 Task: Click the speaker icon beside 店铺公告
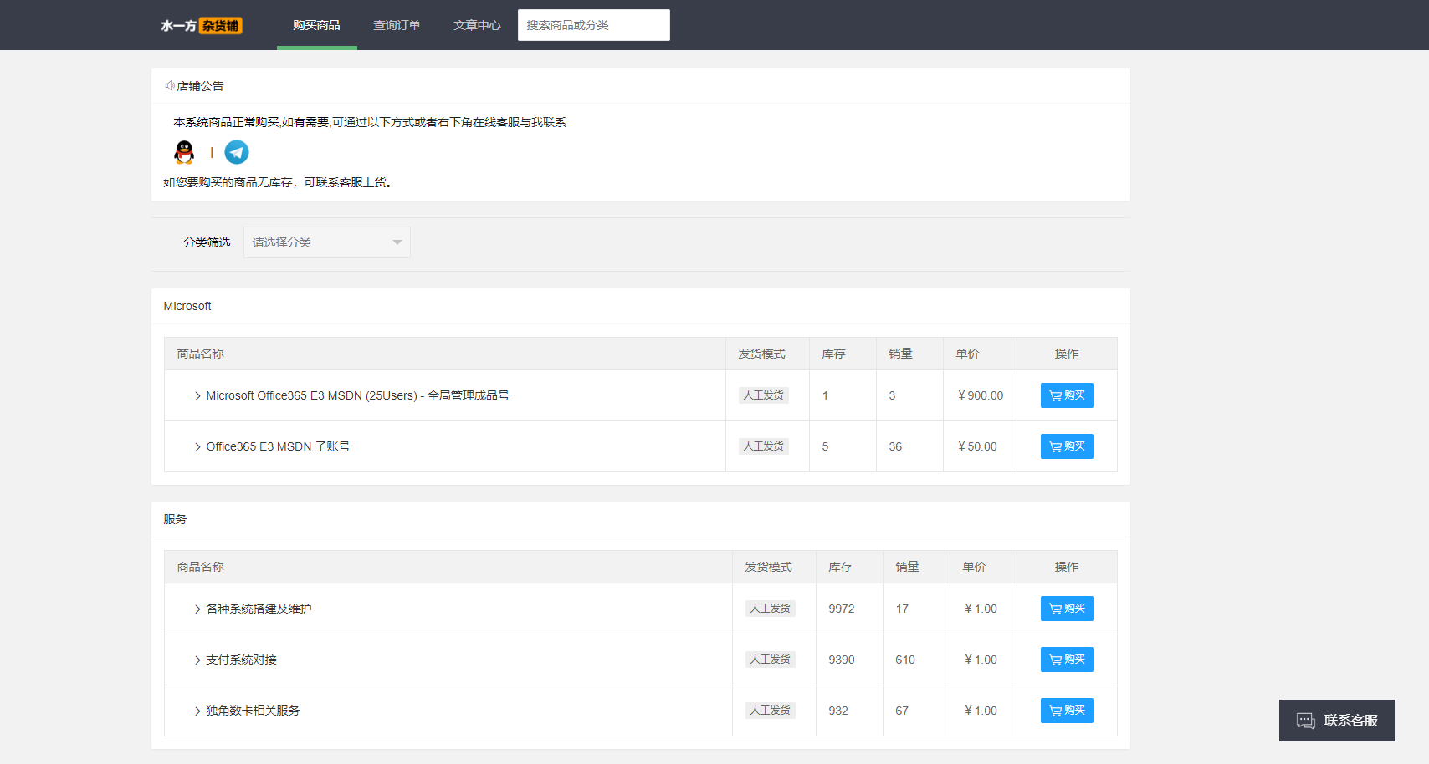click(x=170, y=85)
